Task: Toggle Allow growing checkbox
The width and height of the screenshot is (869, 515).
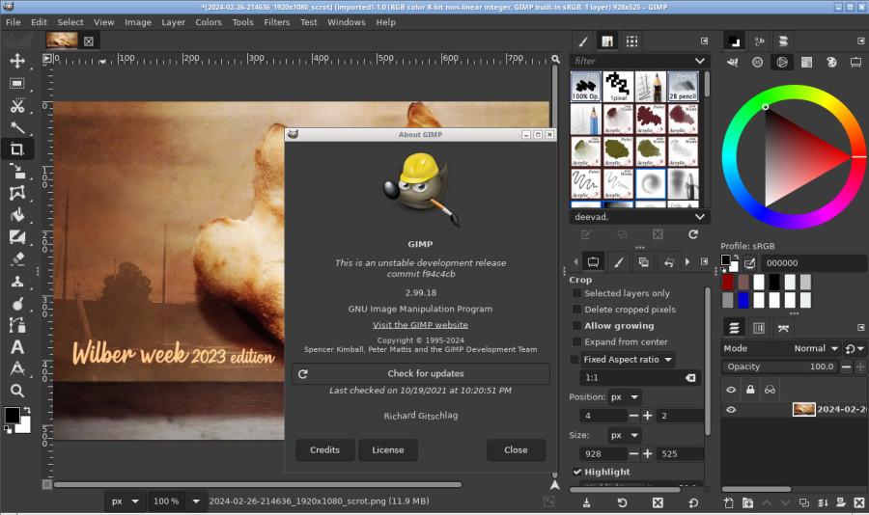Action: point(576,326)
